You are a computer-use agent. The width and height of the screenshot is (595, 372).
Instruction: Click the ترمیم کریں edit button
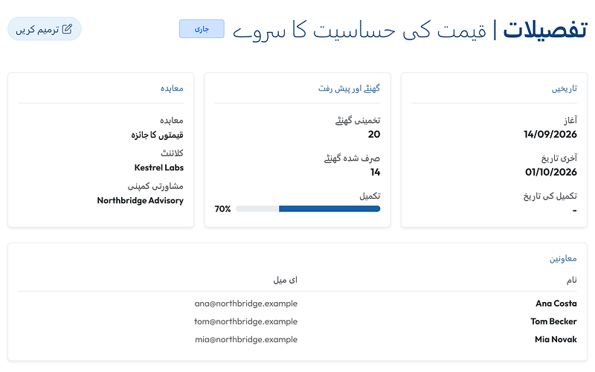[45, 29]
